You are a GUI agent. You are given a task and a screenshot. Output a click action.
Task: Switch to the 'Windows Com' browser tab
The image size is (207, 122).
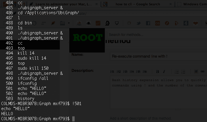(191, 4)
